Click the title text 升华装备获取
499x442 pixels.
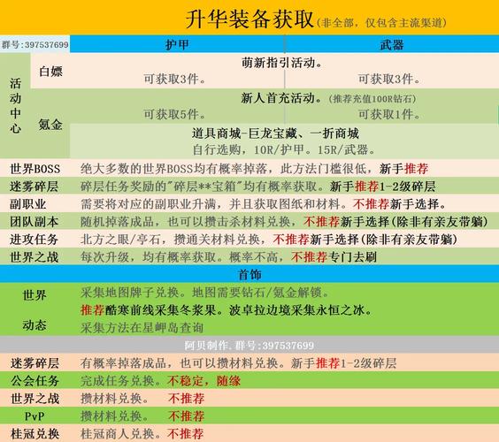tap(249, 19)
